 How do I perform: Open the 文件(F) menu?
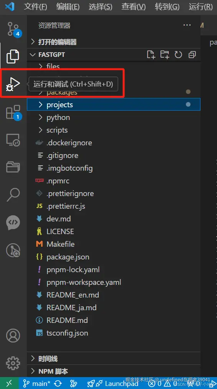click(x=35, y=7)
